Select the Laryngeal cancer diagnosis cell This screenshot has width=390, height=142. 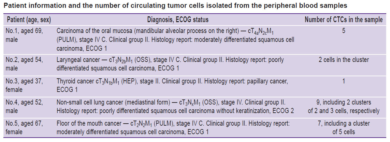170,64
